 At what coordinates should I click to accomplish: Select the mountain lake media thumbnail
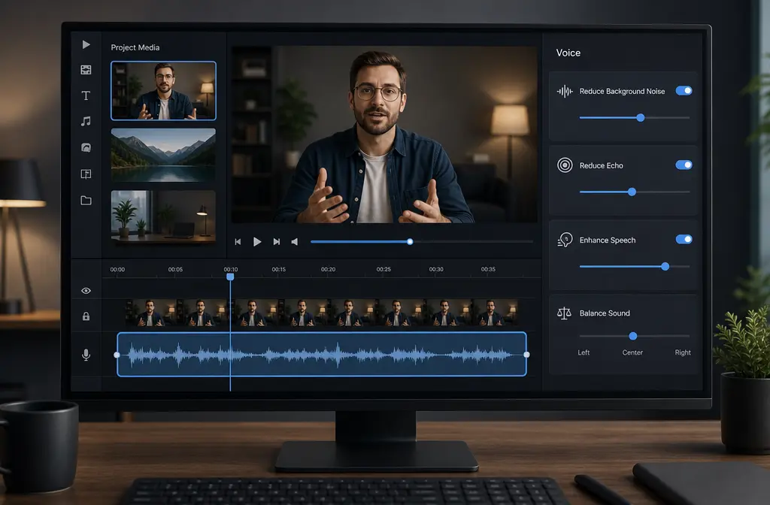point(163,155)
